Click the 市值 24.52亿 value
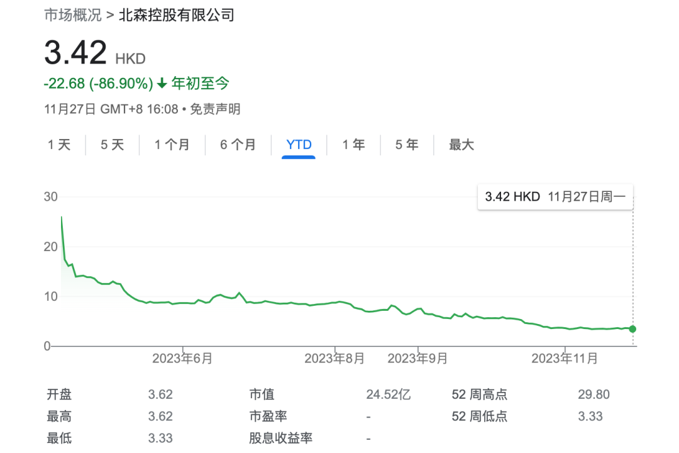Viewport: 679px width, 453px height. point(389,395)
